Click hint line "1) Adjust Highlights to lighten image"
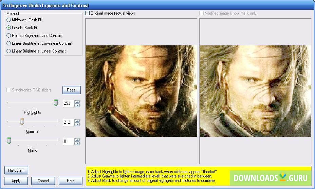 tap(152, 172)
